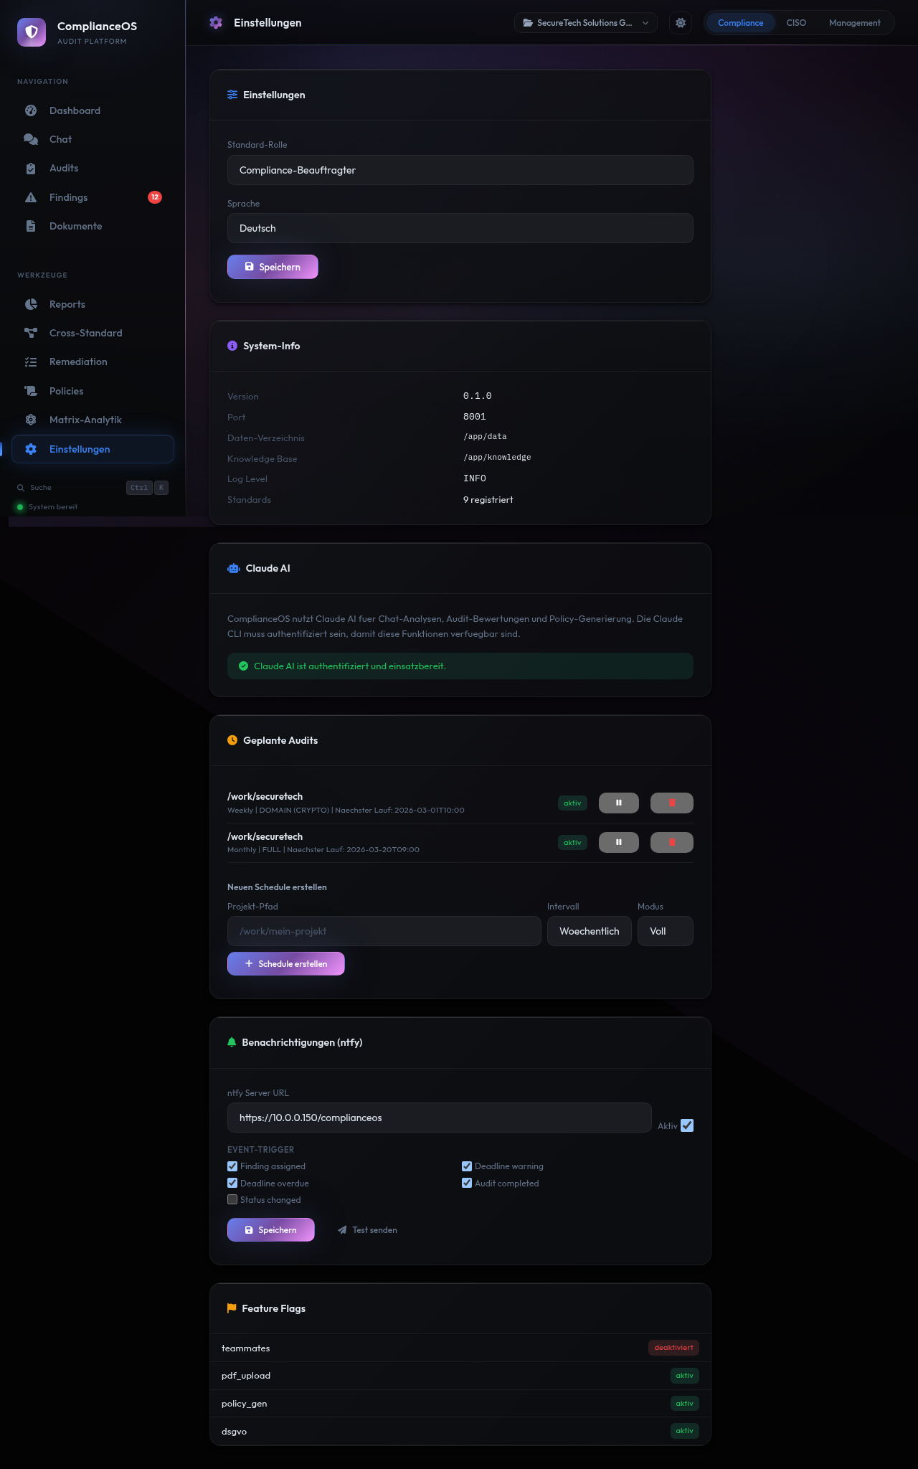Screen dimensions: 918x1469
Task: Click the Projekt-Pfad input field
Action: (384, 931)
